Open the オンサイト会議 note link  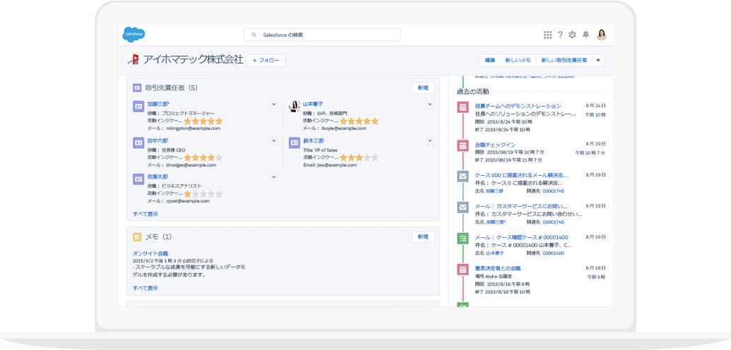click(150, 253)
